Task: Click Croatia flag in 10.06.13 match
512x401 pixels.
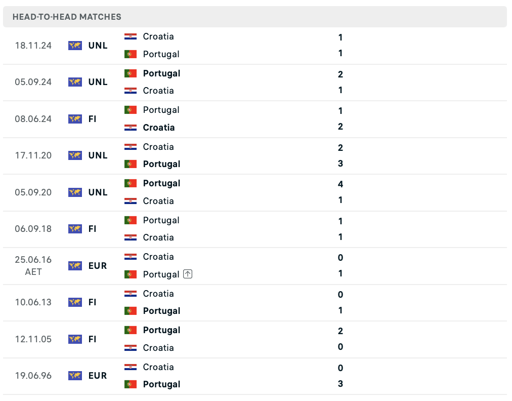Action: point(131,294)
